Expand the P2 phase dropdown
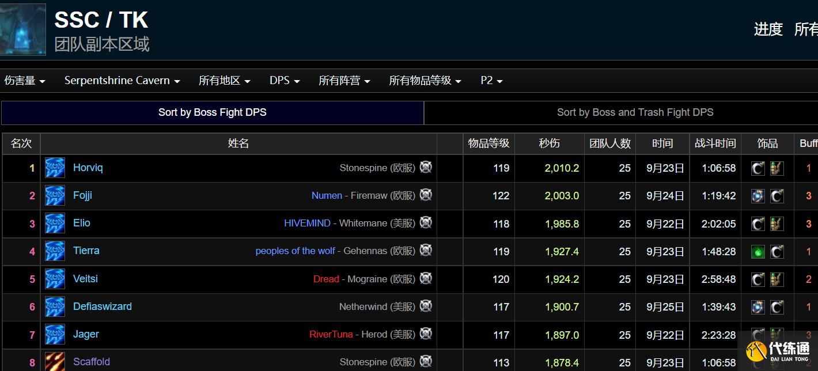This screenshot has width=818, height=371. tap(491, 81)
